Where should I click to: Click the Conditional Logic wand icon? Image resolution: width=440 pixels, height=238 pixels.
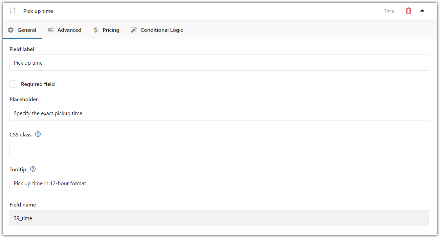(x=134, y=30)
